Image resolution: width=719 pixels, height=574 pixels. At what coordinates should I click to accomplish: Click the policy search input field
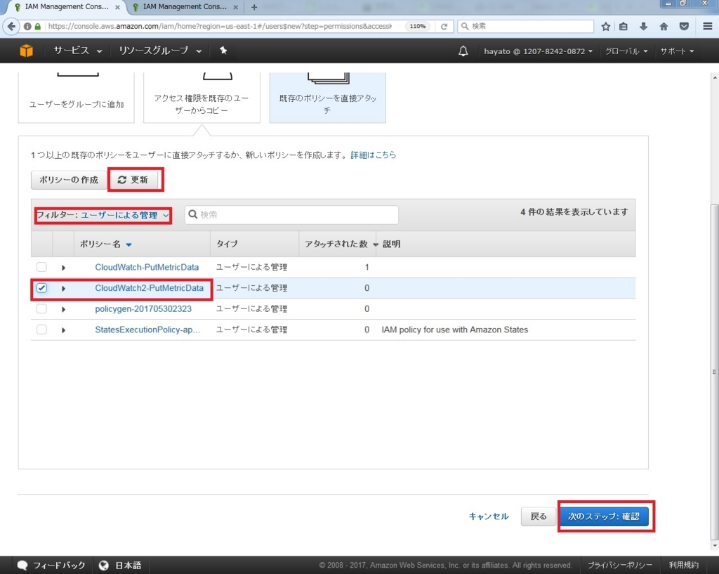291,214
